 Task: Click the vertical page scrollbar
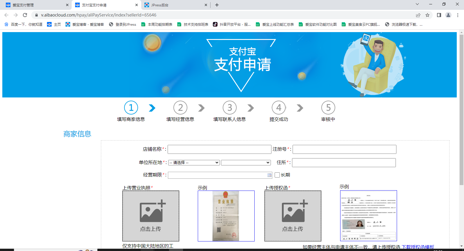pyautogui.click(x=461, y=110)
